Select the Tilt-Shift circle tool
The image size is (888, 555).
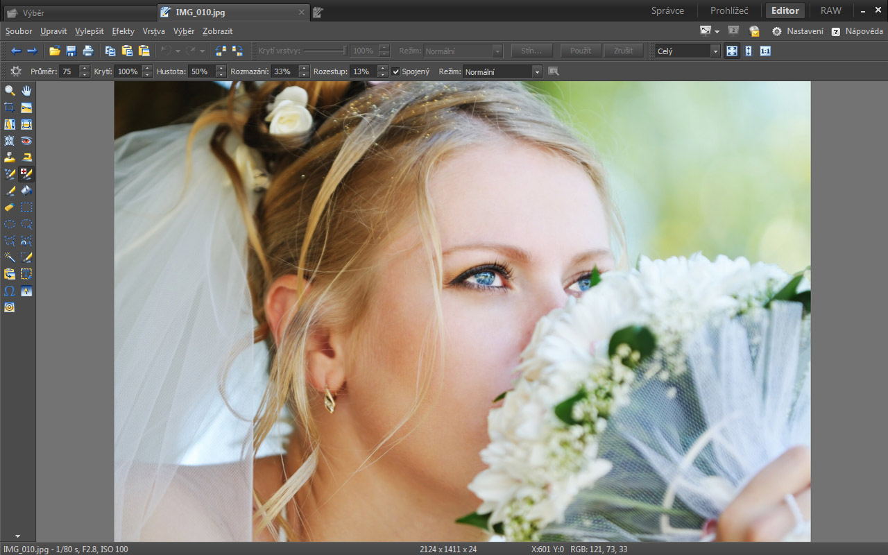pos(10,307)
